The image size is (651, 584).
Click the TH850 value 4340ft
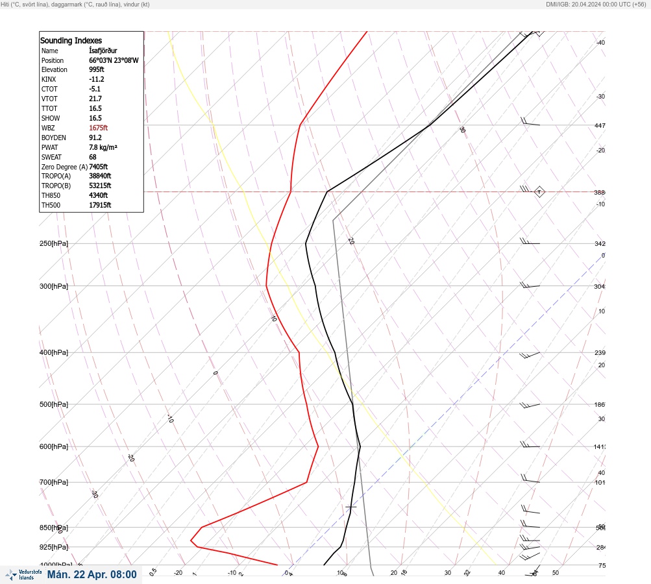pyautogui.click(x=98, y=195)
